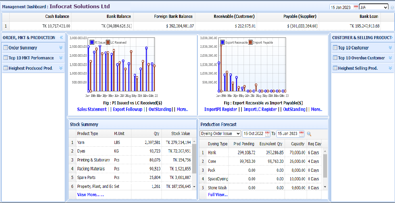Screen dimensions: 395x203
Task: Click the Order Summery table icon
Action: [x=6, y=48]
